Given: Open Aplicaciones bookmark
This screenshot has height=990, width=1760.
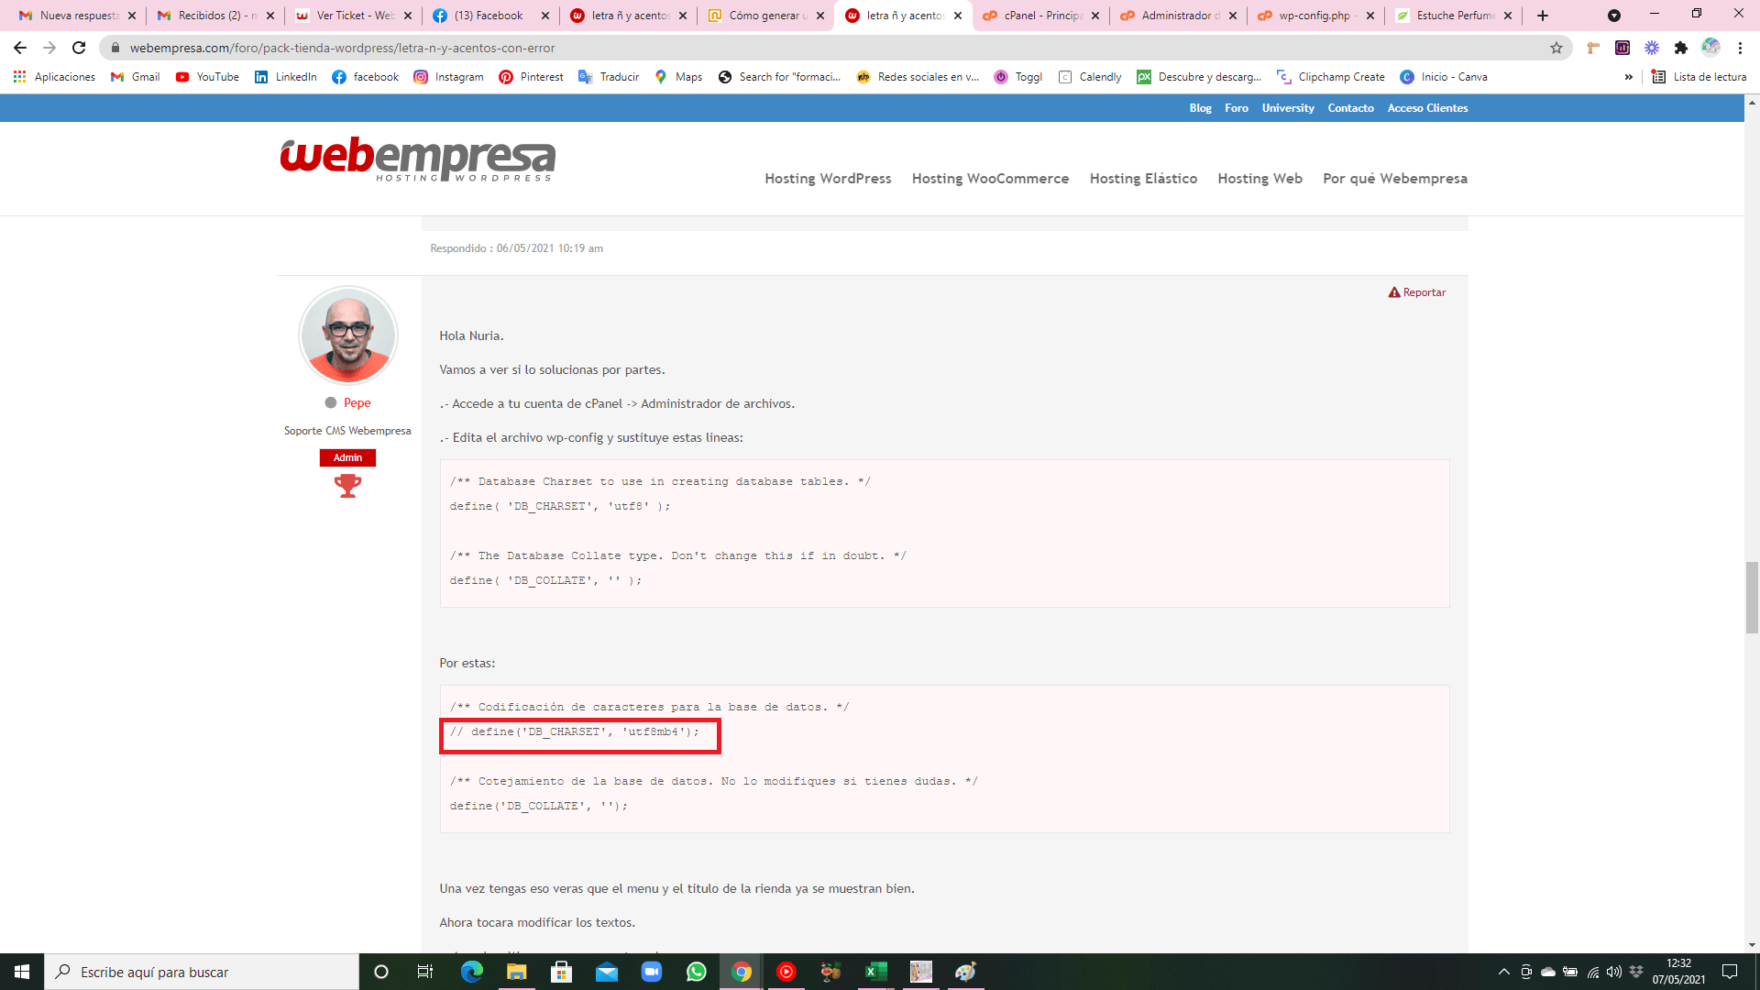Looking at the screenshot, I should (54, 77).
